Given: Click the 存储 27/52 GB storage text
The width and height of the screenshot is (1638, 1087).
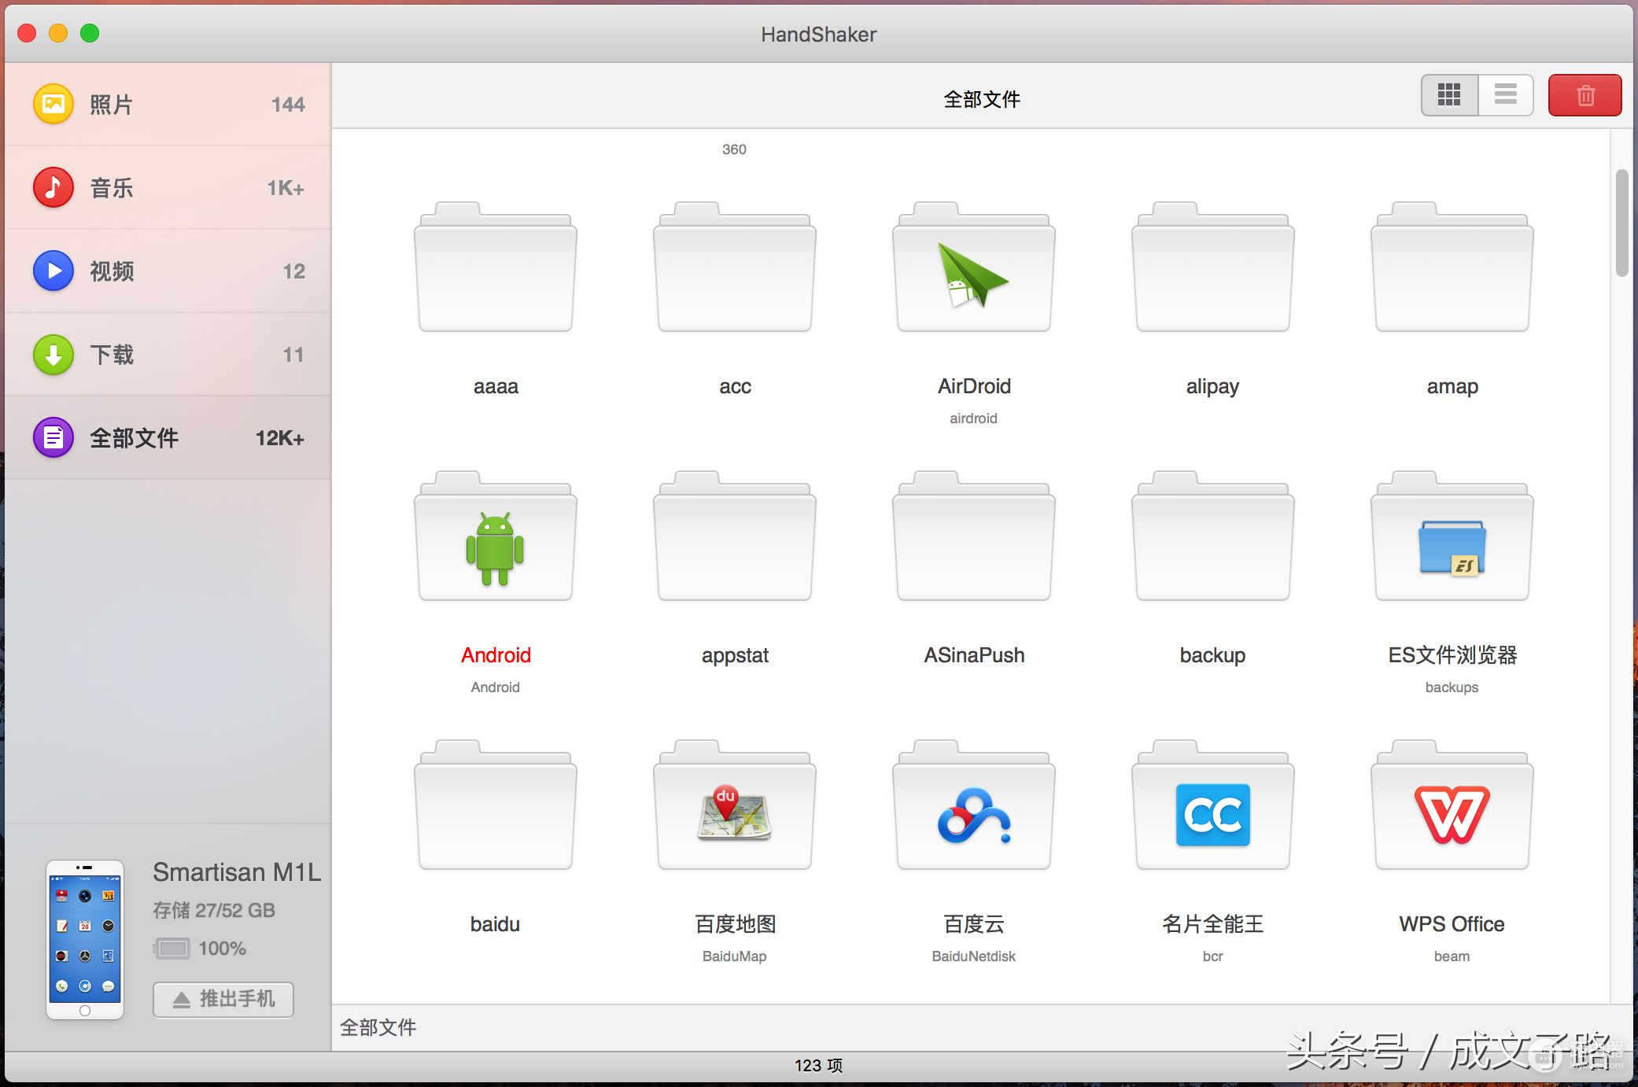Looking at the screenshot, I should click(x=214, y=911).
